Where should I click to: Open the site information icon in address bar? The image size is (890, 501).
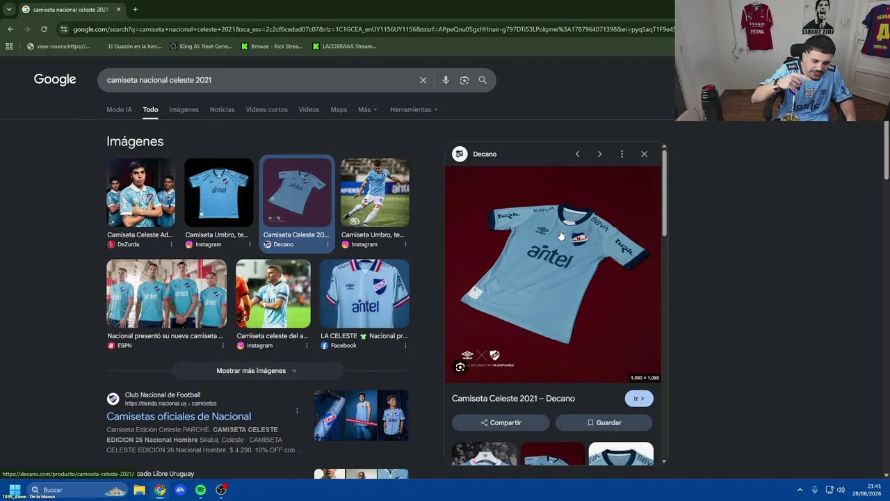pos(64,29)
